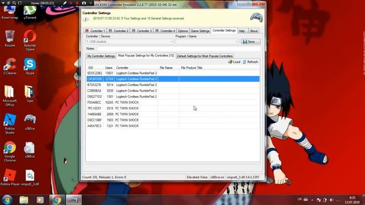Select the row with SID B72A3276
365x205 pixels.
(x=173, y=85)
